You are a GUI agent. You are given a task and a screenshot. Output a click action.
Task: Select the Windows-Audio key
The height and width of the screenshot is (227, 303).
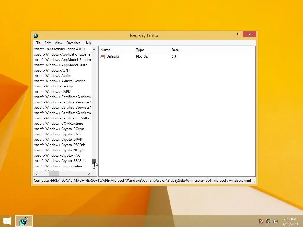click(x=52, y=76)
